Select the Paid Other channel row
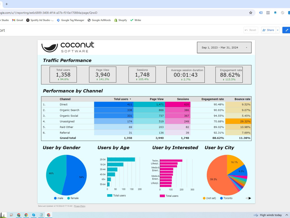Screen dimensions: 290x218 point(146,127)
